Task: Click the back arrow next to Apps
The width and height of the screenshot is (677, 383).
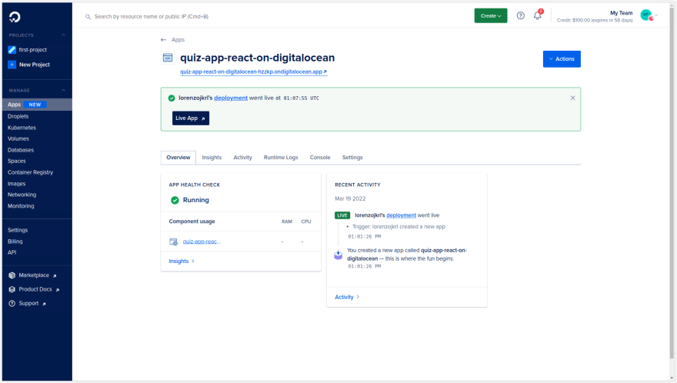Action: (x=164, y=40)
